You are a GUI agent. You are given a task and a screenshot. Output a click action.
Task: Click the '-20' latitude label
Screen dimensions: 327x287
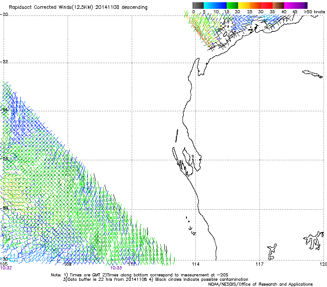tap(4, 15)
